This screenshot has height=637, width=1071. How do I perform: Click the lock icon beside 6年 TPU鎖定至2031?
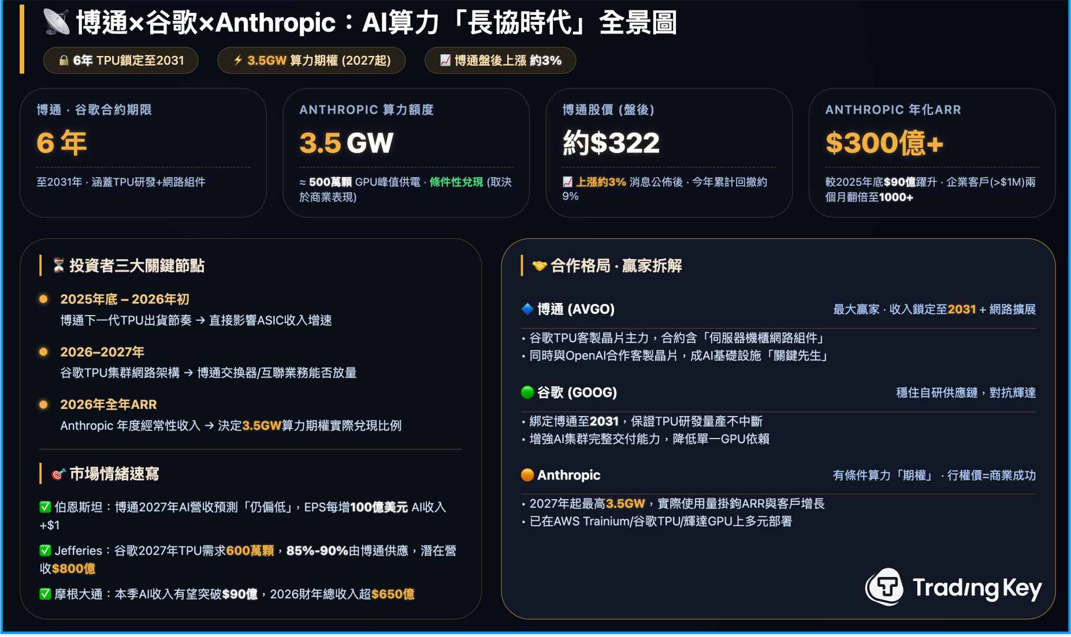[64, 61]
